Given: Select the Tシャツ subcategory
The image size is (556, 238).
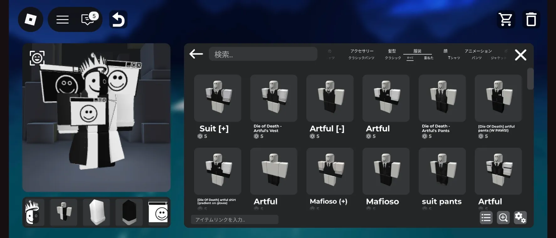Looking at the screenshot, I should (x=454, y=58).
